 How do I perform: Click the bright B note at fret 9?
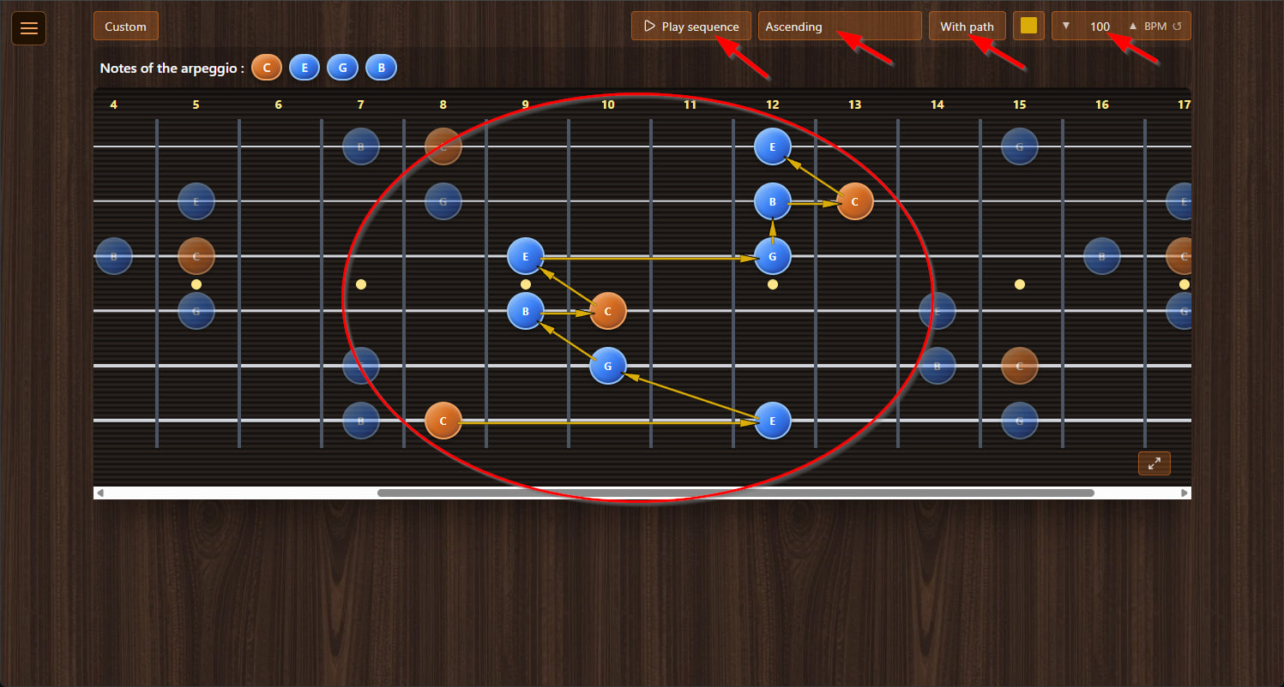coord(526,311)
